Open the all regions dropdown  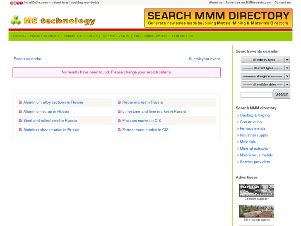tap(265, 76)
